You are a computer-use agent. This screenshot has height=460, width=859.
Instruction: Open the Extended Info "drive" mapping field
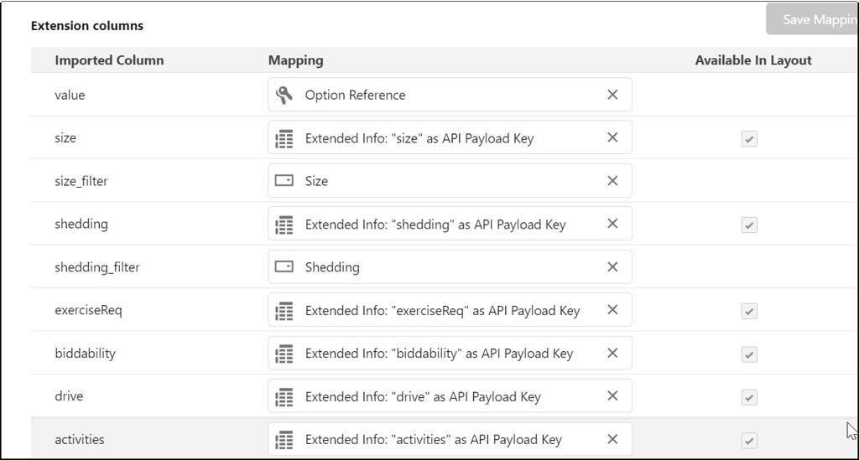point(450,395)
